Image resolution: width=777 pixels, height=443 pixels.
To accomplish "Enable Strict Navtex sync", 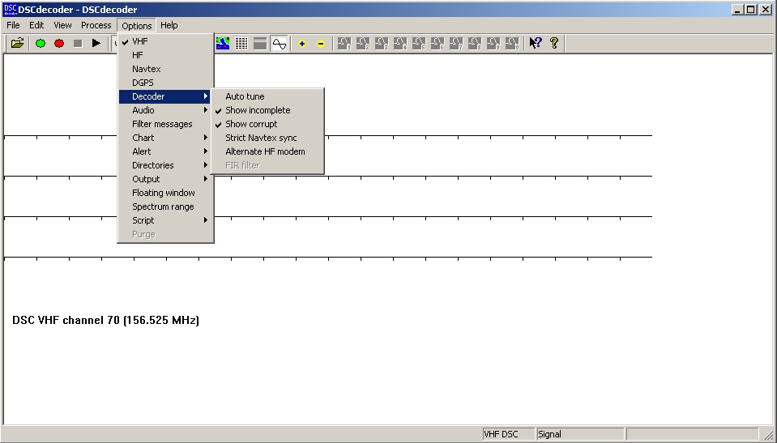I will [x=267, y=138].
